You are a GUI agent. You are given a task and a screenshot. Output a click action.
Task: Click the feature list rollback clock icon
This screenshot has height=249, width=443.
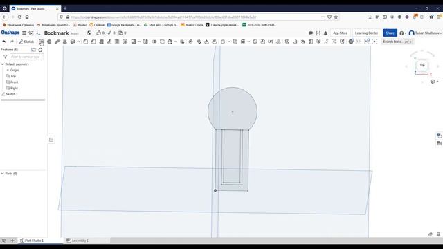pyautogui.click(x=40, y=50)
